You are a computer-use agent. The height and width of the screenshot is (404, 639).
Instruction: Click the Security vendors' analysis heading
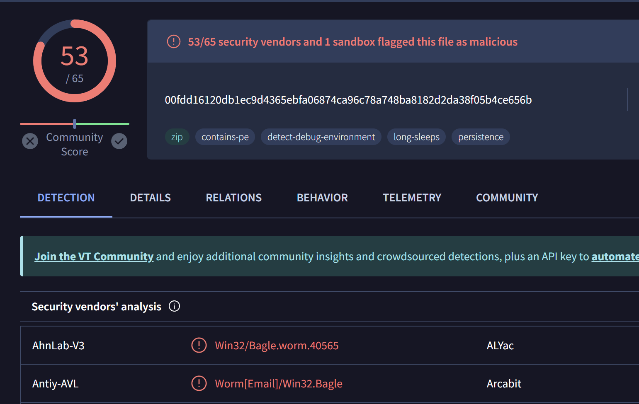pyautogui.click(x=97, y=307)
